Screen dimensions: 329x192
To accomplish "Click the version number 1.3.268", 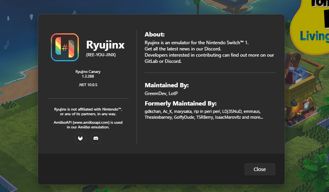I will coord(88,76).
